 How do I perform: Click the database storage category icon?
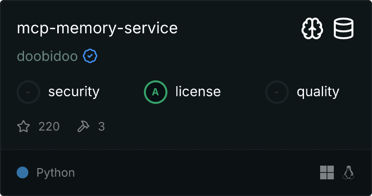click(x=344, y=29)
